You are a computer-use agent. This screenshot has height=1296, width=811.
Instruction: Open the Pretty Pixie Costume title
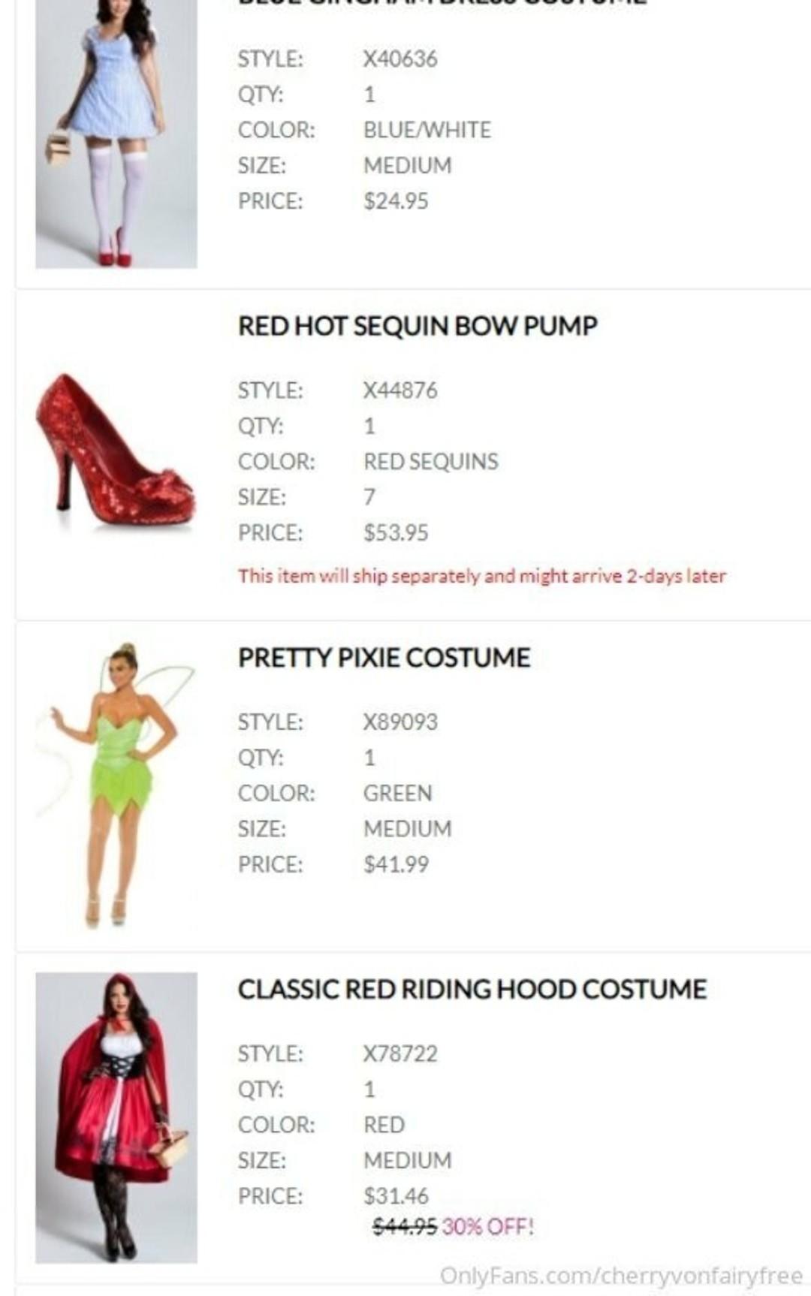tap(384, 658)
